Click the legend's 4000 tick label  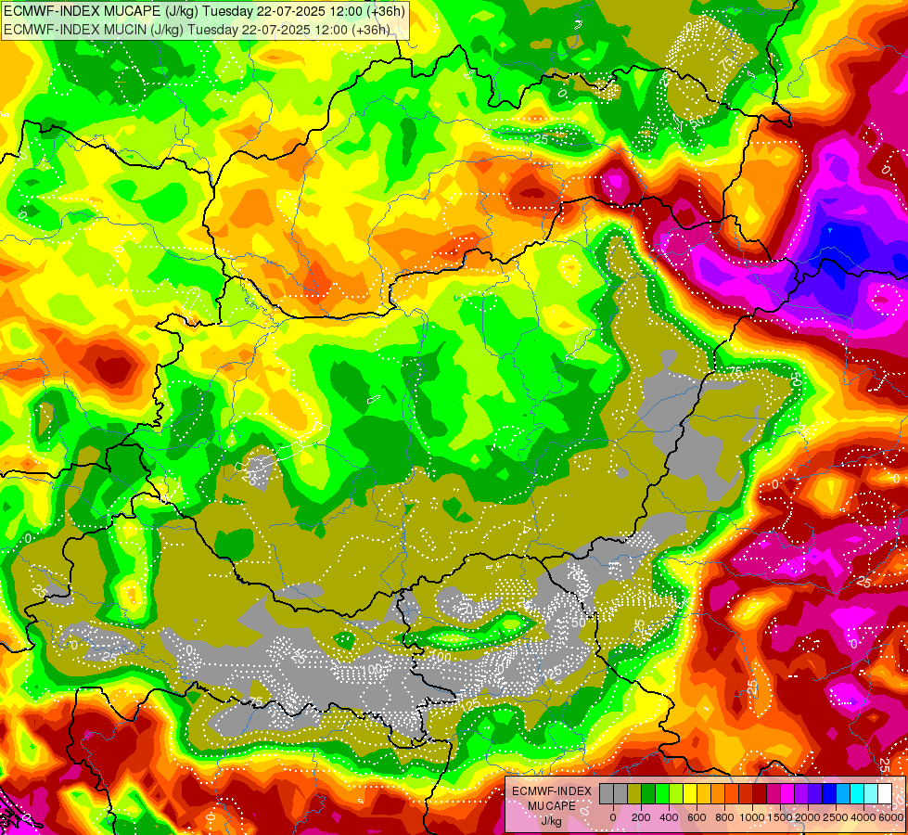click(x=864, y=817)
